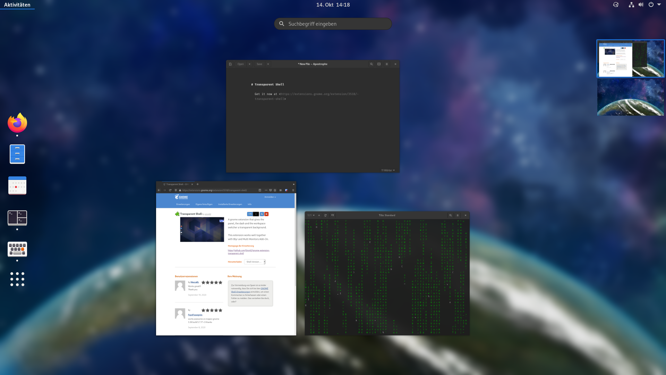Screen dimensions: 666x375
Task: Toggle the Transparent Shell ON switch
Action: click(253, 214)
